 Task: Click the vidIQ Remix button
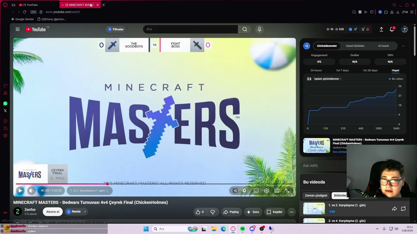pos(74,212)
